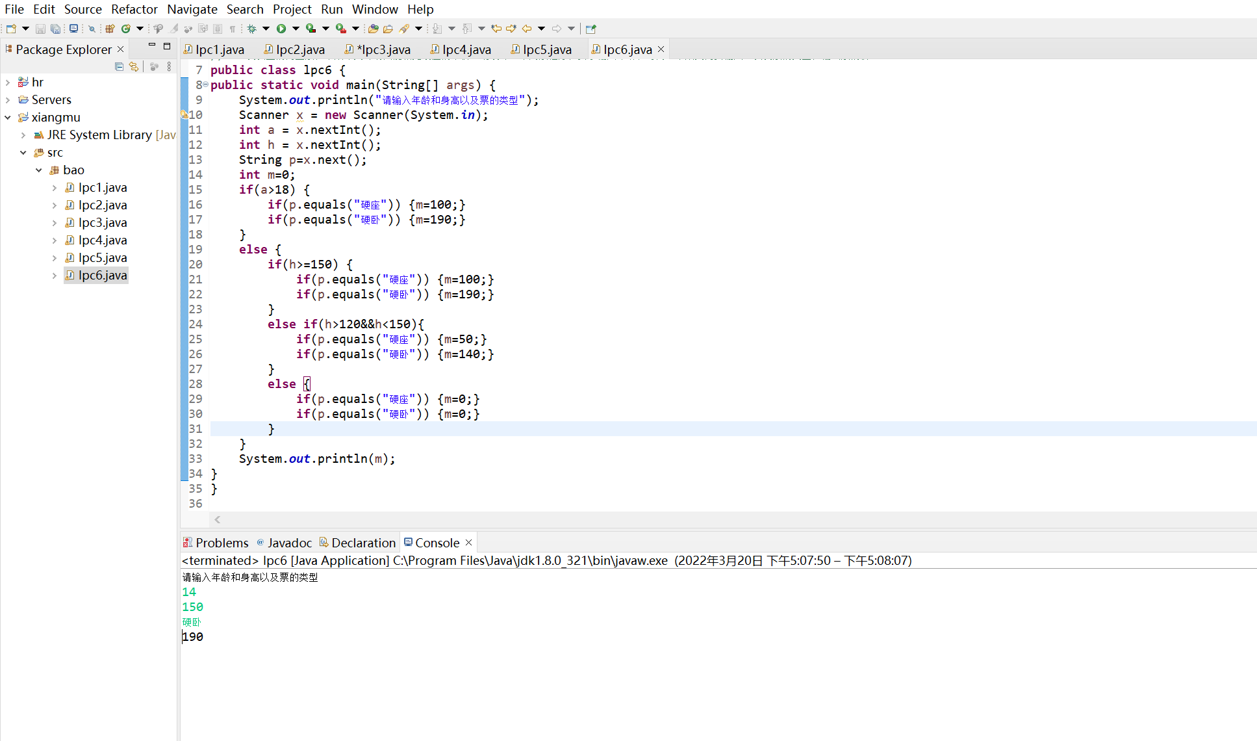Click the New Java Package icon
Screen dimensions: 1257x741
click(x=110, y=29)
